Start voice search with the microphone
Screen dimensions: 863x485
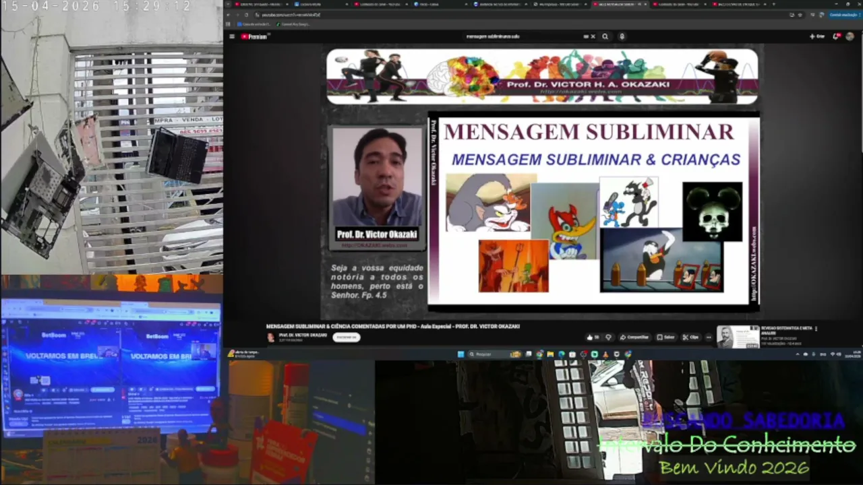click(x=622, y=36)
